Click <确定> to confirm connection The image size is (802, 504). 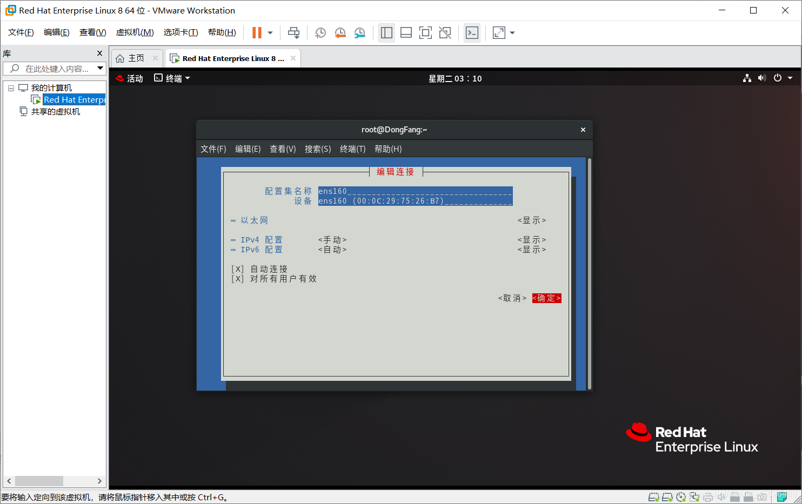point(546,298)
